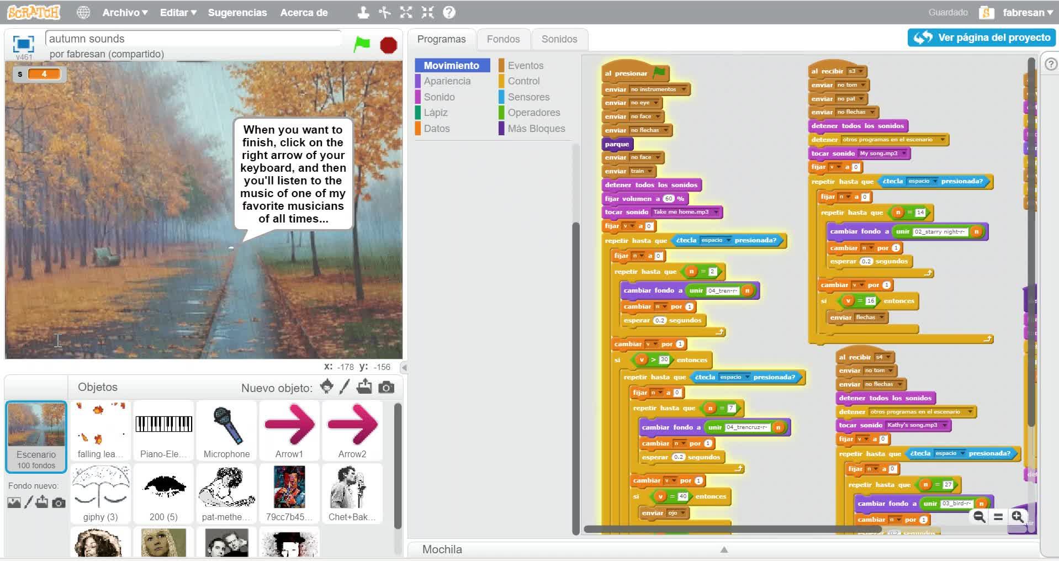The width and height of the screenshot is (1059, 561).
Task: Choose new backdrop from library
Action: tap(14, 502)
